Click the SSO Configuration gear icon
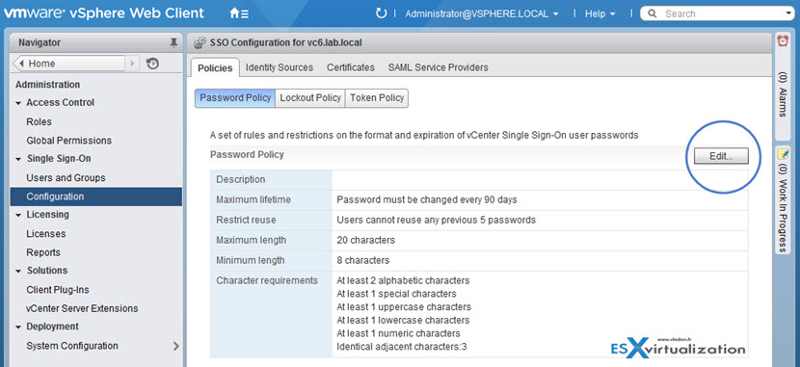800x367 pixels. click(x=200, y=43)
